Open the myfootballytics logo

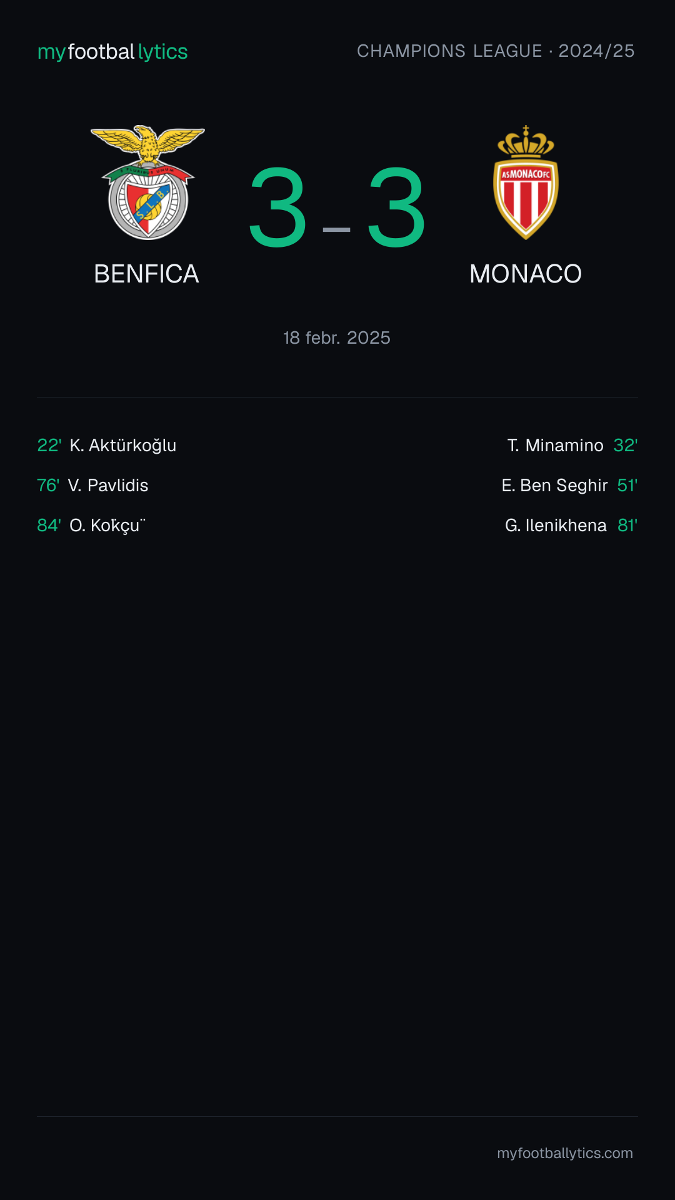tap(112, 52)
